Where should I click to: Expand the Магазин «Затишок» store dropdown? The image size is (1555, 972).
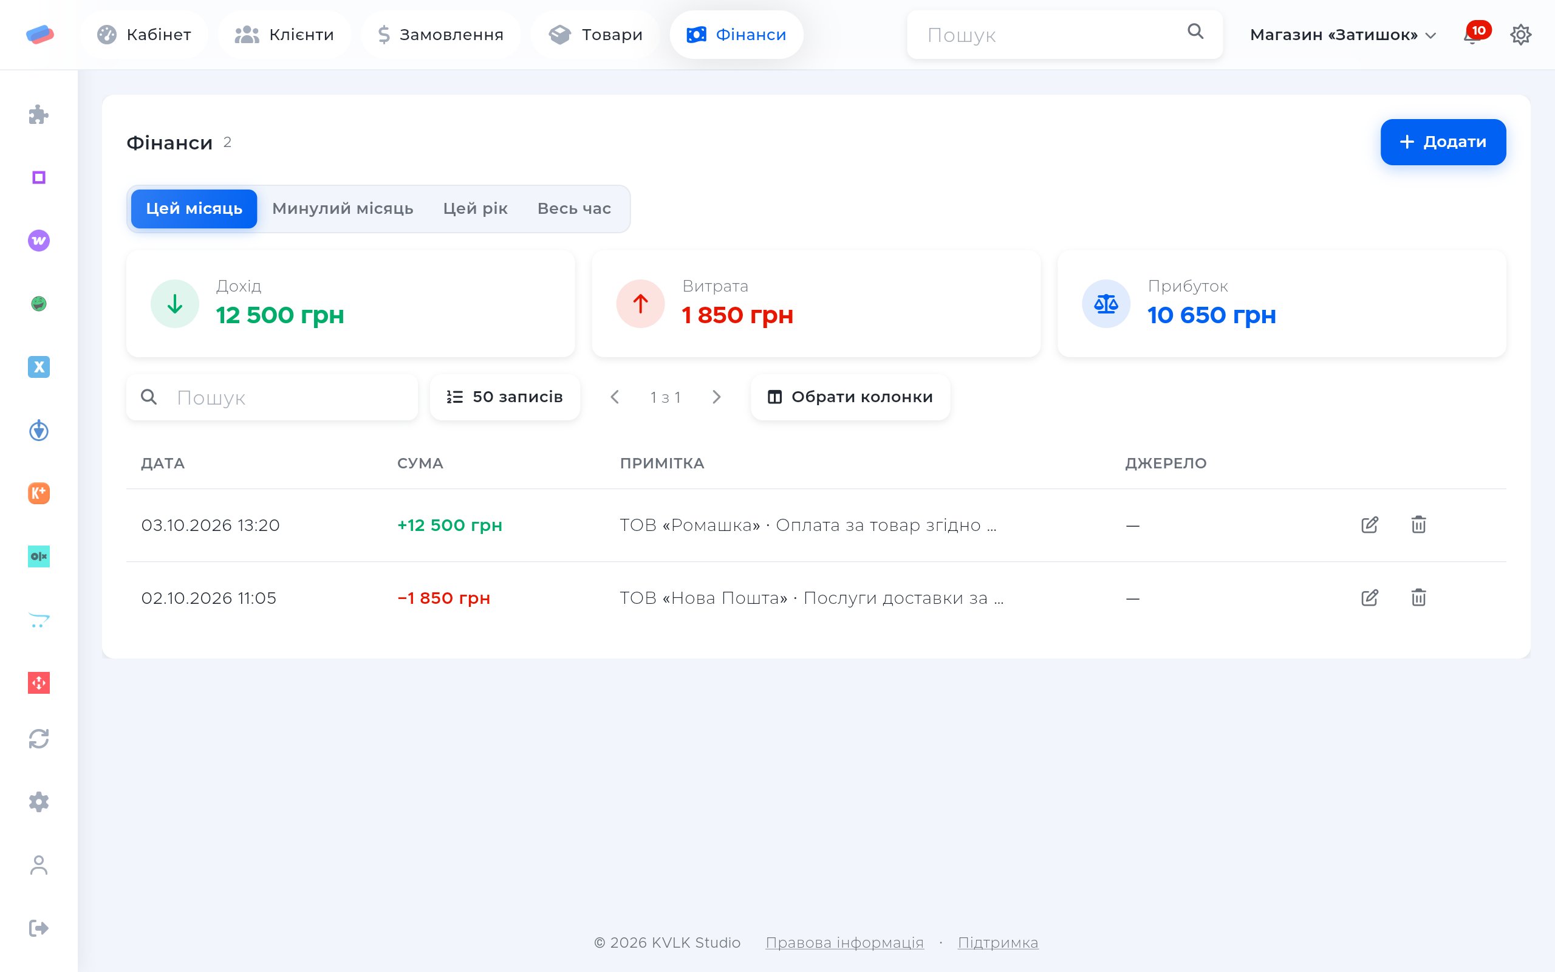pyautogui.click(x=1342, y=35)
